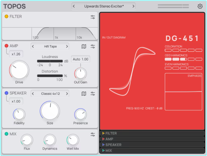Image resolution: width=207 pixels, height=156 pixels.
Task: Open SPEAKER section settings sliders icon
Action: click(x=93, y=94)
